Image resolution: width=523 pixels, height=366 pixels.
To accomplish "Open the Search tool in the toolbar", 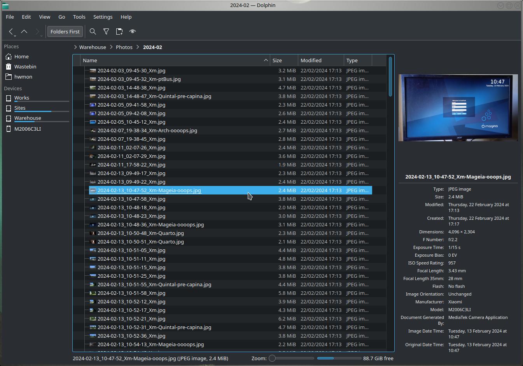I will coord(93,32).
